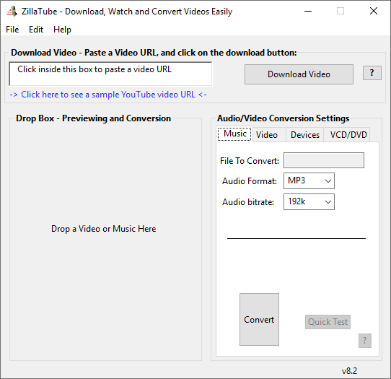Click the ZillaTube app icon in title bar
Image resolution: width=391 pixels, height=379 pixels.
pyautogui.click(x=12, y=12)
